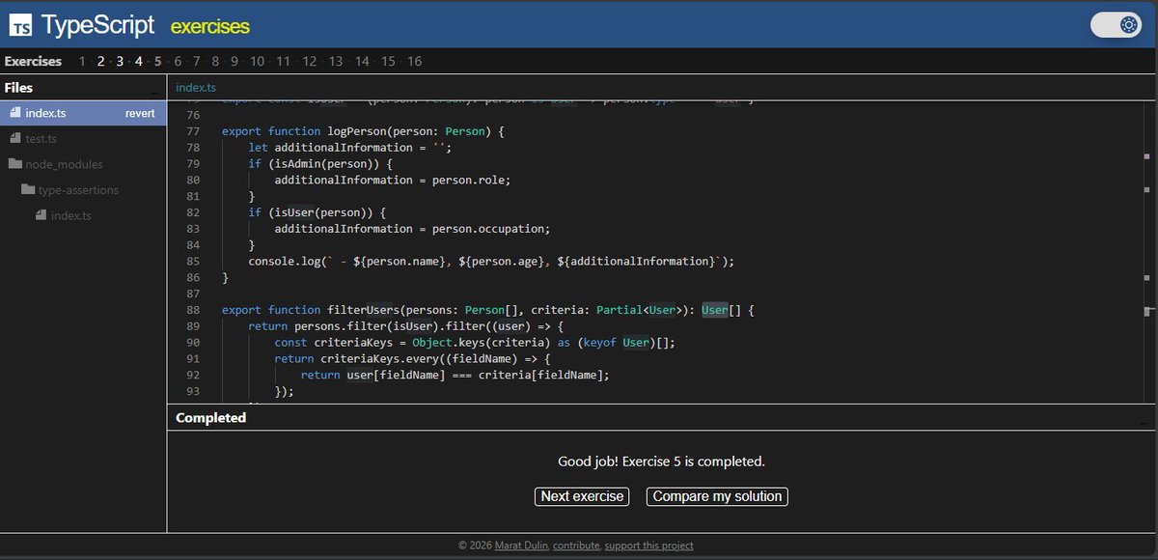
Task: Click line number 77 in gutter
Action: [191, 130]
